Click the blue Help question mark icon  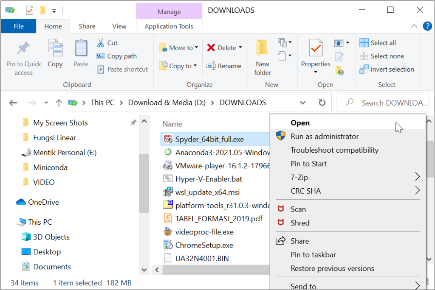(427, 26)
